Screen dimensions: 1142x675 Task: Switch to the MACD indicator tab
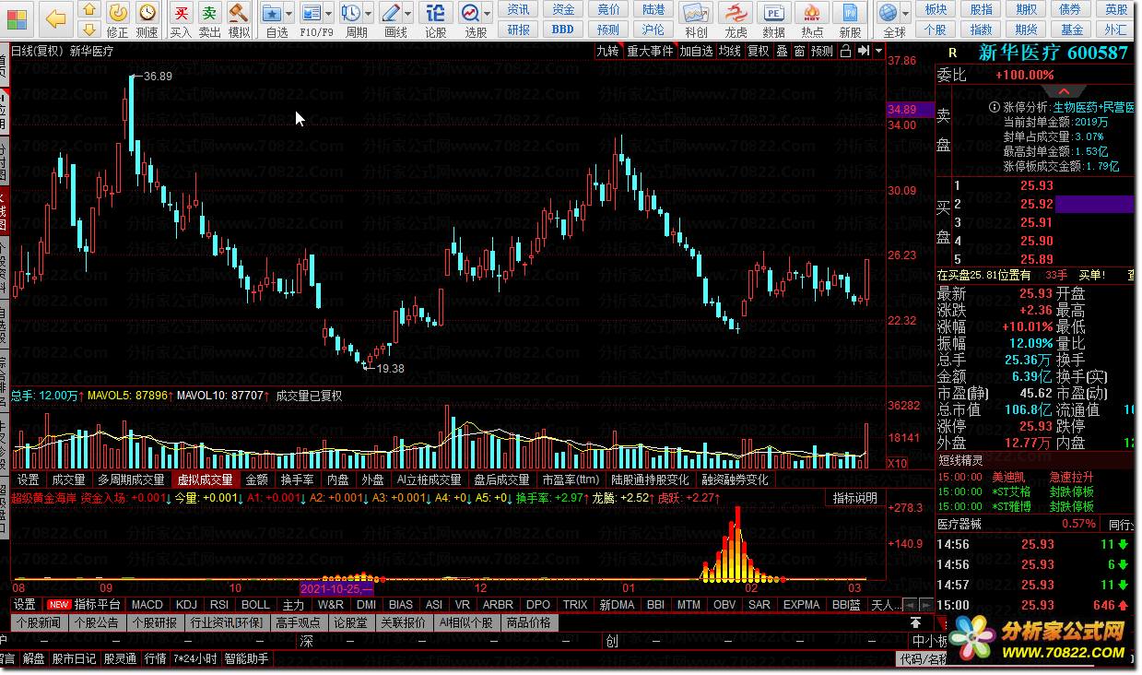(147, 605)
